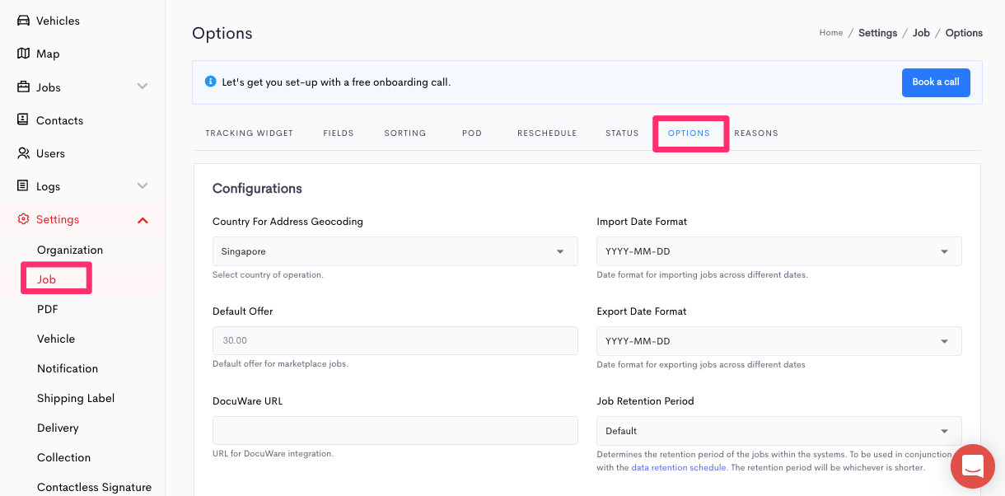Expand the Jobs submenu chevron
Image resolution: width=1005 pixels, height=496 pixels.
[143, 87]
